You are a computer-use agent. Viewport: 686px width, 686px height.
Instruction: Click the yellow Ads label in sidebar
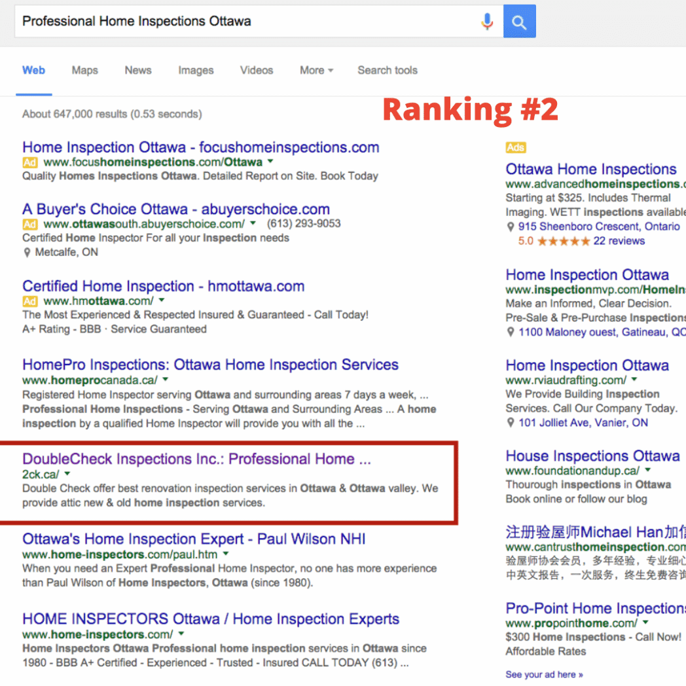coord(515,148)
